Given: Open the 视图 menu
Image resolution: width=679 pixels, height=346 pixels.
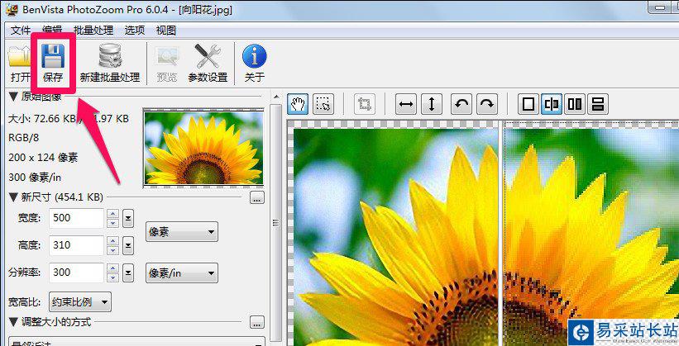Looking at the screenshot, I should pyautogui.click(x=166, y=31).
